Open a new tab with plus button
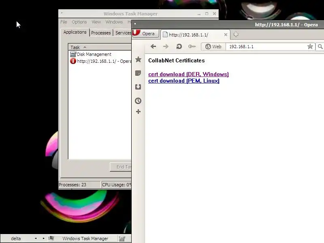Viewport: 324px width, 243px height. pyautogui.click(x=236, y=34)
